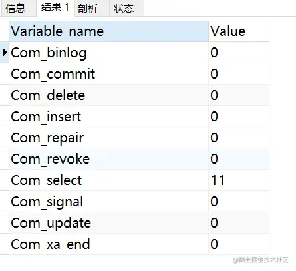
Task: Click the Value column header
Action: (x=239, y=31)
